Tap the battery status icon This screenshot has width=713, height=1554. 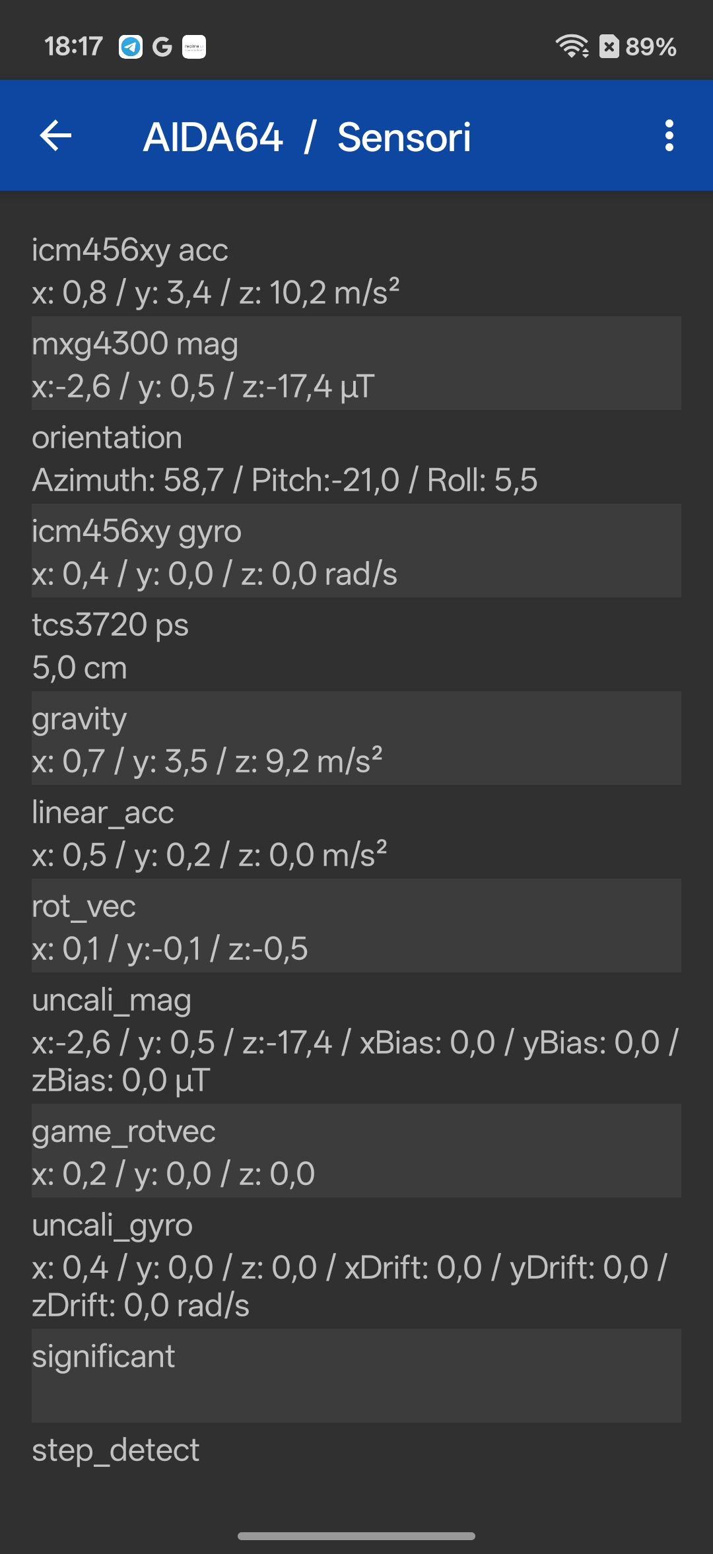coord(609,46)
